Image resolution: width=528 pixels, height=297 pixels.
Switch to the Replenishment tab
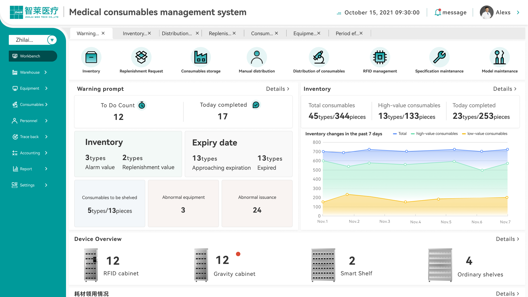(x=220, y=33)
